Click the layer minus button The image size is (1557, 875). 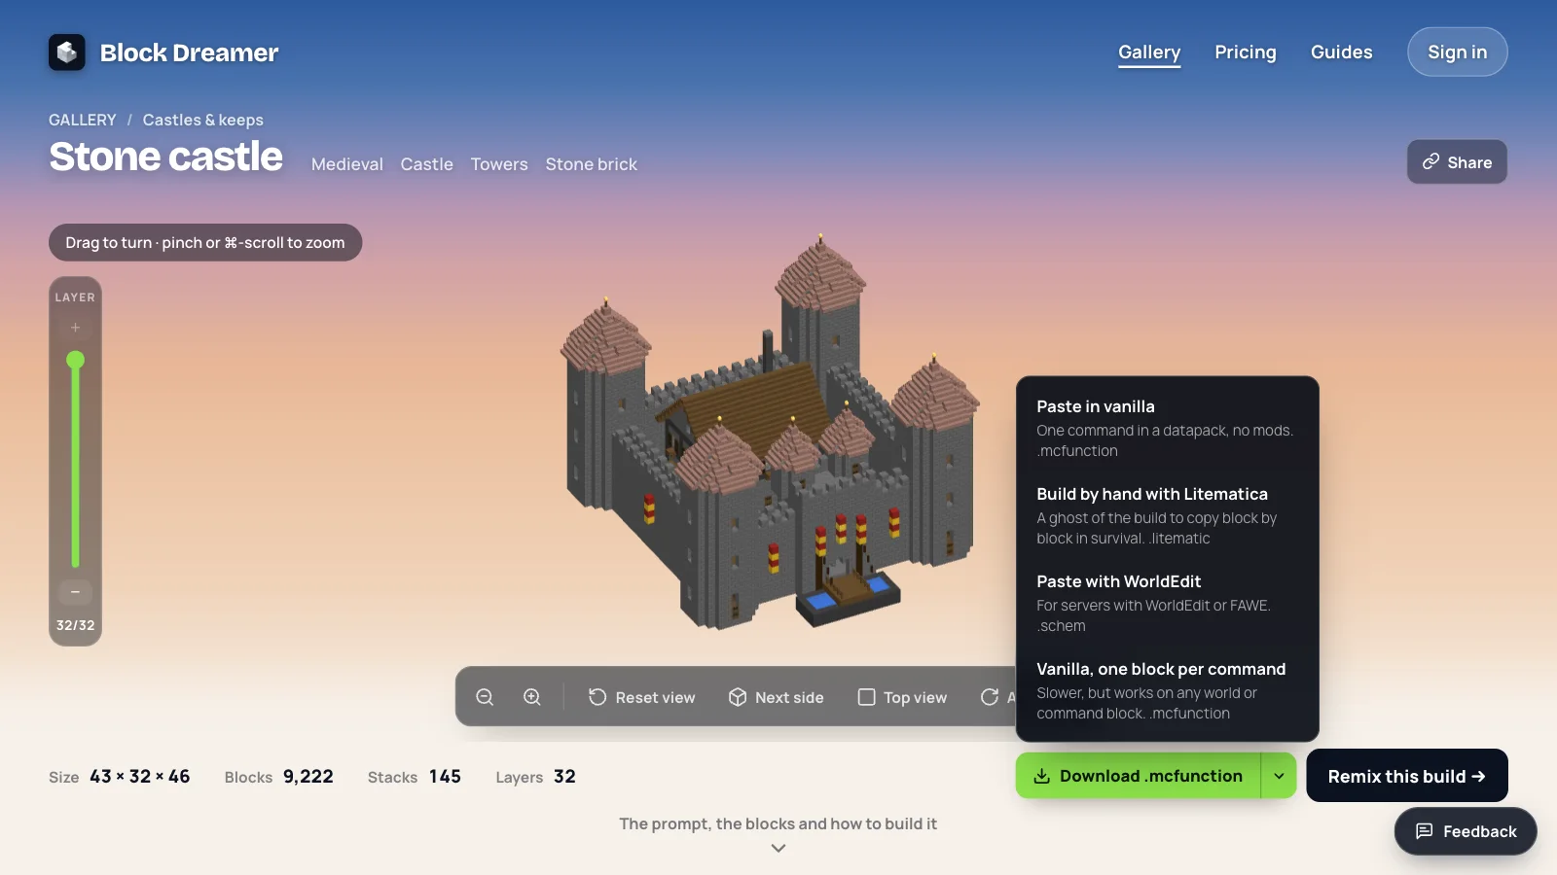click(x=75, y=592)
